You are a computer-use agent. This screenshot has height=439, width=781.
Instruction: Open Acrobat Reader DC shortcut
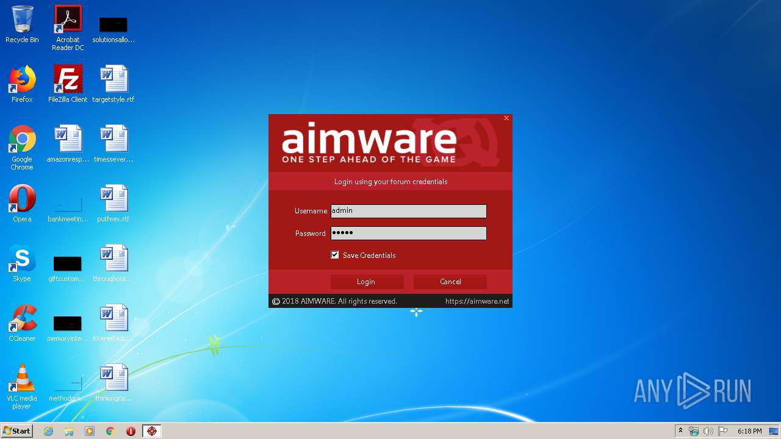tap(68, 27)
